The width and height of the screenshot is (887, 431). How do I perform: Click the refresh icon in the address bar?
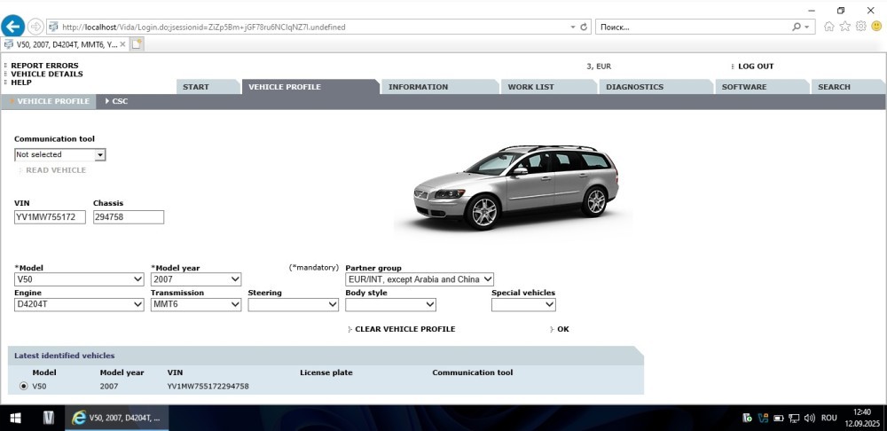click(584, 27)
